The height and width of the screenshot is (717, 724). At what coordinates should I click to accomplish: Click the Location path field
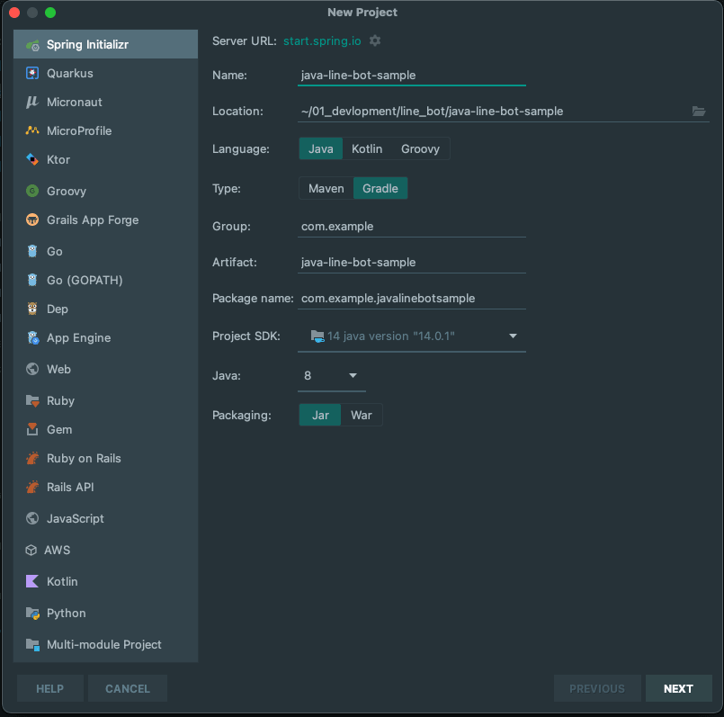pos(494,111)
